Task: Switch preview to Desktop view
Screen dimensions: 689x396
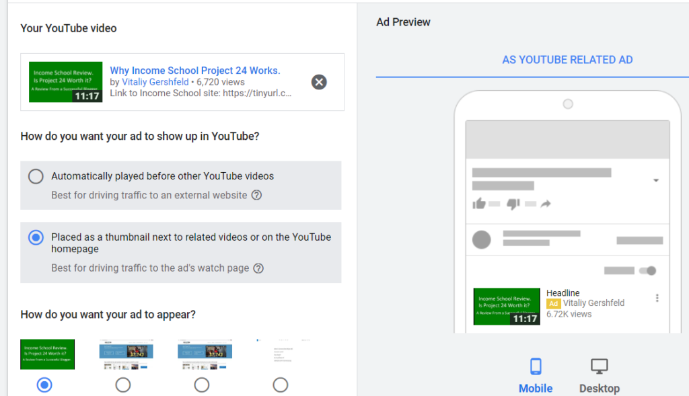Action: click(x=599, y=374)
